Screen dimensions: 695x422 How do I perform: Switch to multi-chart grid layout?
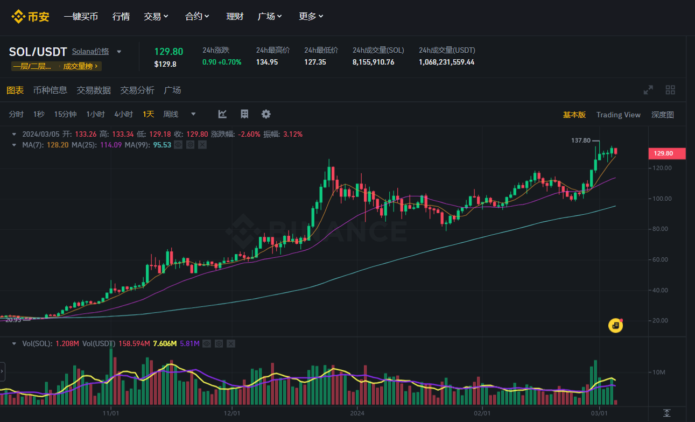(670, 90)
